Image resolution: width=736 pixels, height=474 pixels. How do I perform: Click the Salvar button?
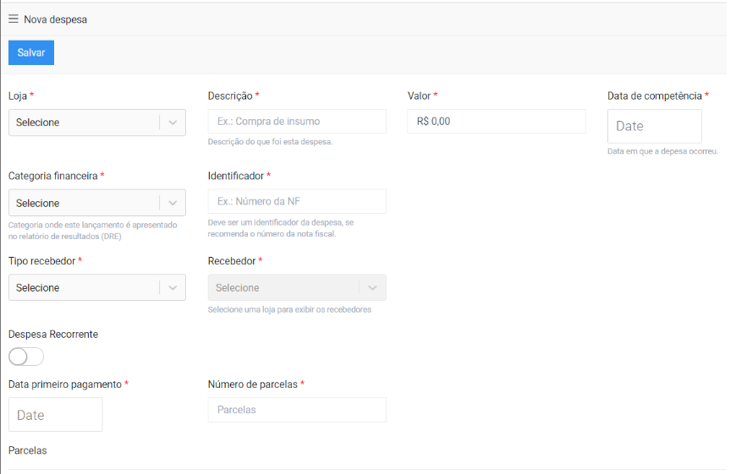pos(31,52)
